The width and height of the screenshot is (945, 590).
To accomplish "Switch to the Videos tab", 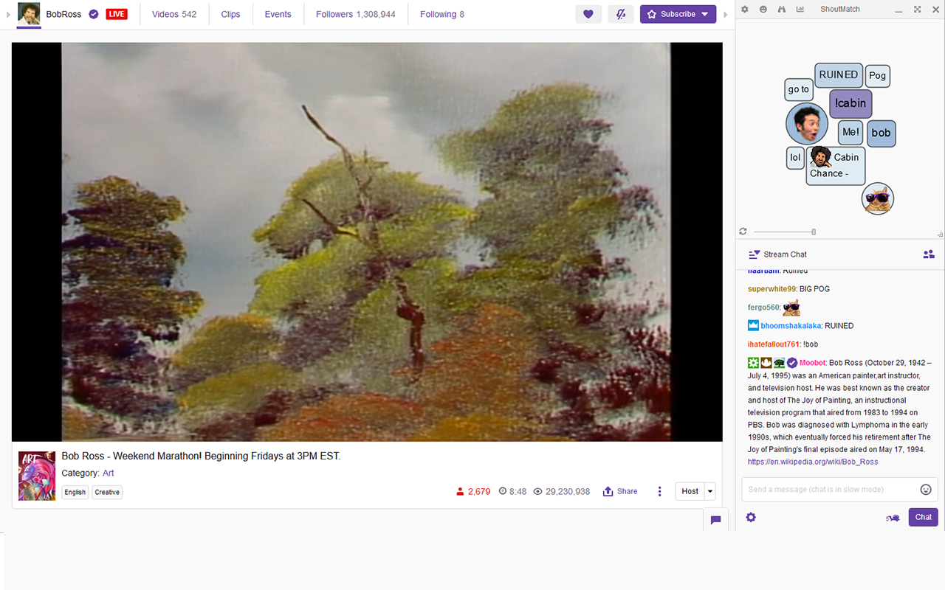I will 174,14.
